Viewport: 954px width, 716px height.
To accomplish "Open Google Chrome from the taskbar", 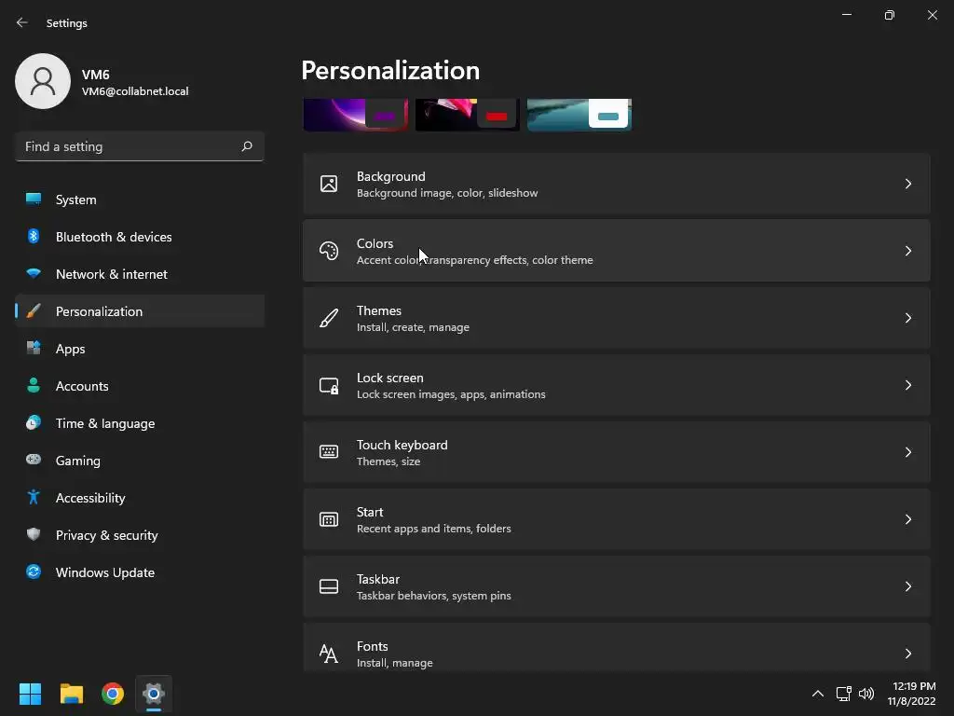I will click(x=113, y=694).
